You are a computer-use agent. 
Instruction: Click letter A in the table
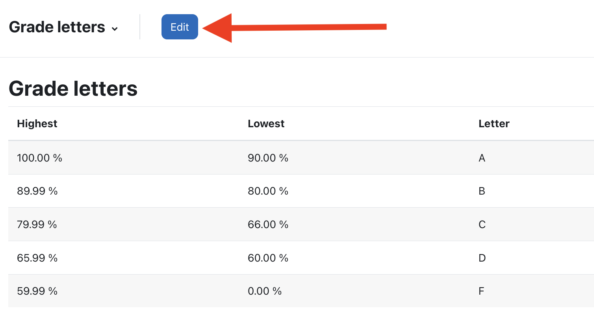point(482,158)
